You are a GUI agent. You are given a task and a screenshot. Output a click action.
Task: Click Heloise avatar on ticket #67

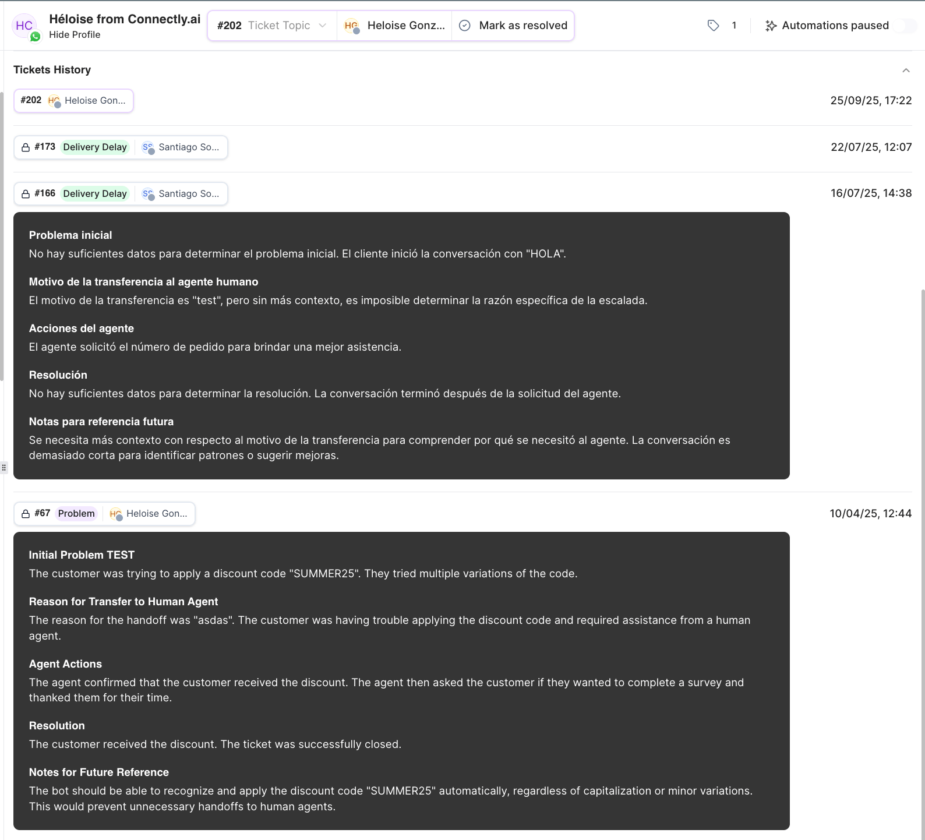click(116, 514)
